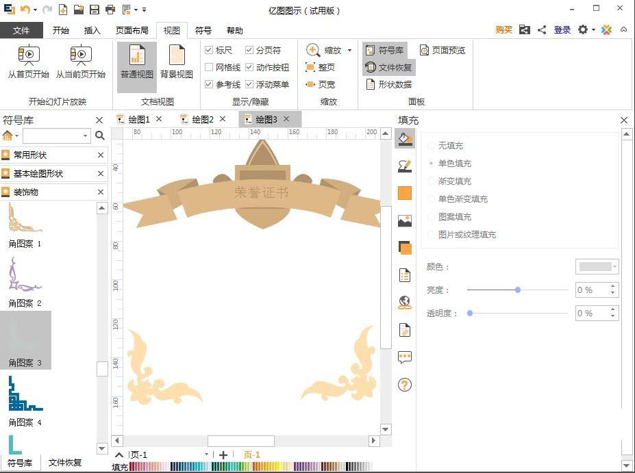Open the picture fill icon in right sidebar
635x473 pixels.
(x=405, y=220)
